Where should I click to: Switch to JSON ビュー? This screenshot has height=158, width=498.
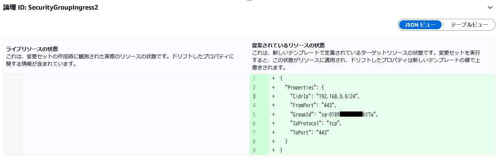[420, 25]
